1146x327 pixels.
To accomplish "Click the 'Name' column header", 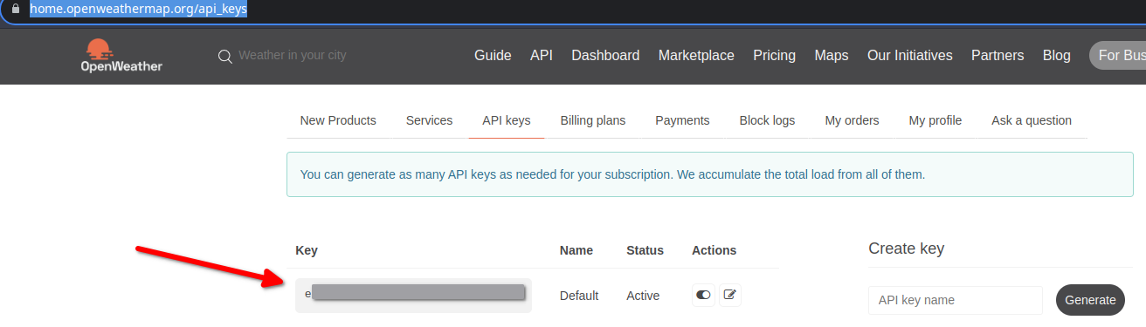I will click(x=576, y=250).
